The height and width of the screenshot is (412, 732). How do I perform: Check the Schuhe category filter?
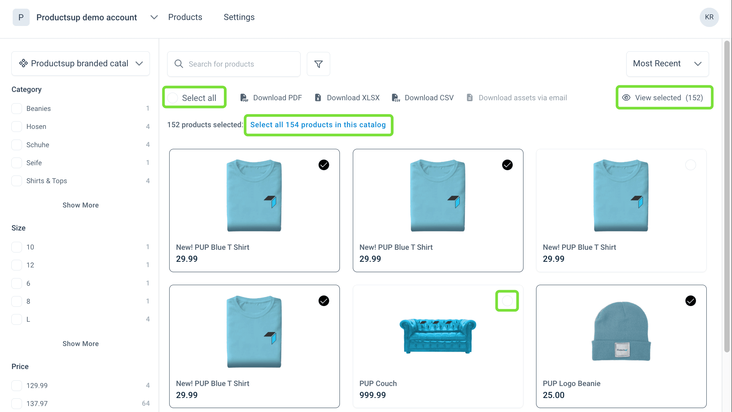[x=17, y=145]
